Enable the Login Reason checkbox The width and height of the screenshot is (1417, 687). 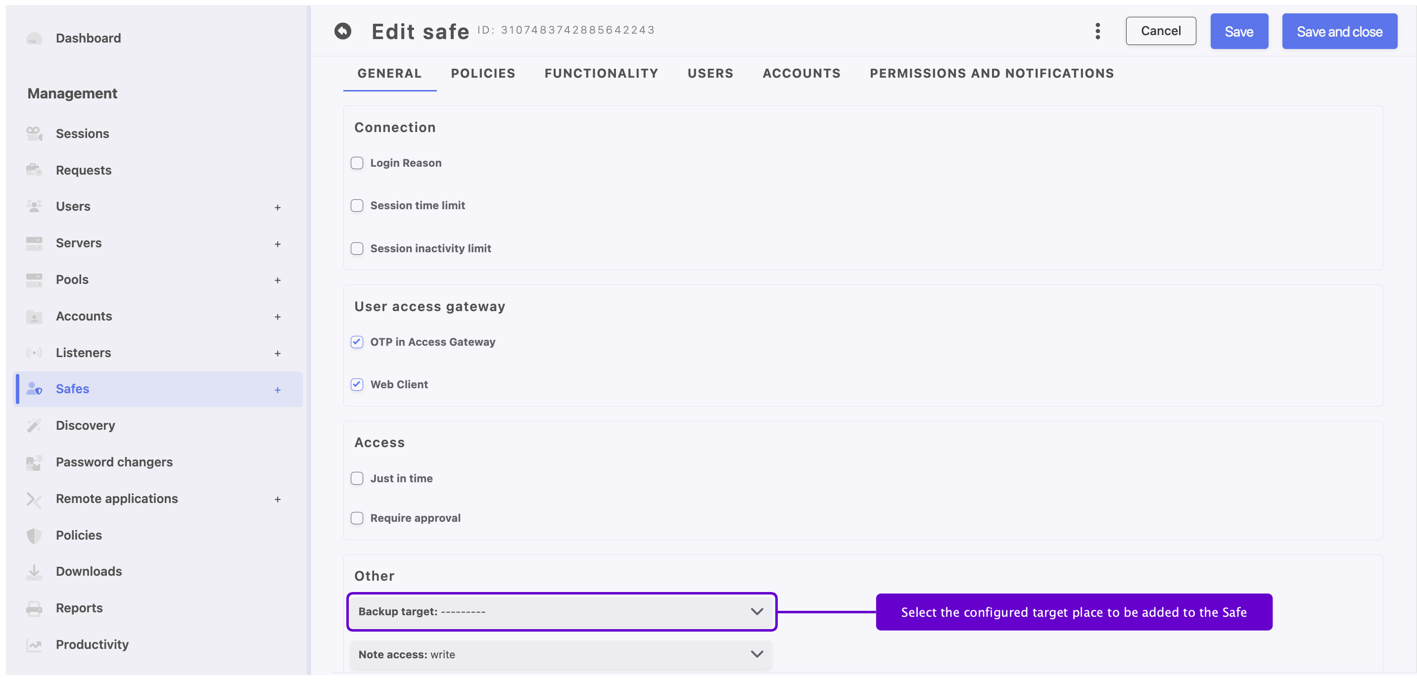point(357,163)
